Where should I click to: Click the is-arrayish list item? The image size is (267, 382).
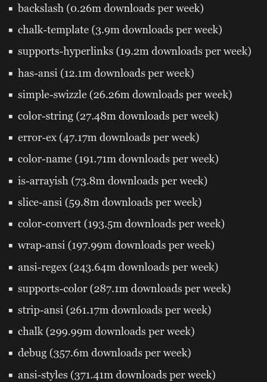pyautogui.click(x=113, y=181)
